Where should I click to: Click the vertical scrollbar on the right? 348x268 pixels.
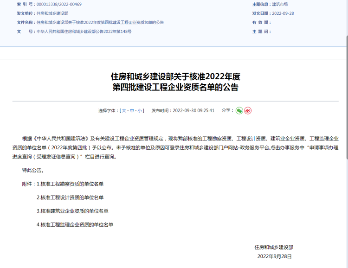coord(346,139)
